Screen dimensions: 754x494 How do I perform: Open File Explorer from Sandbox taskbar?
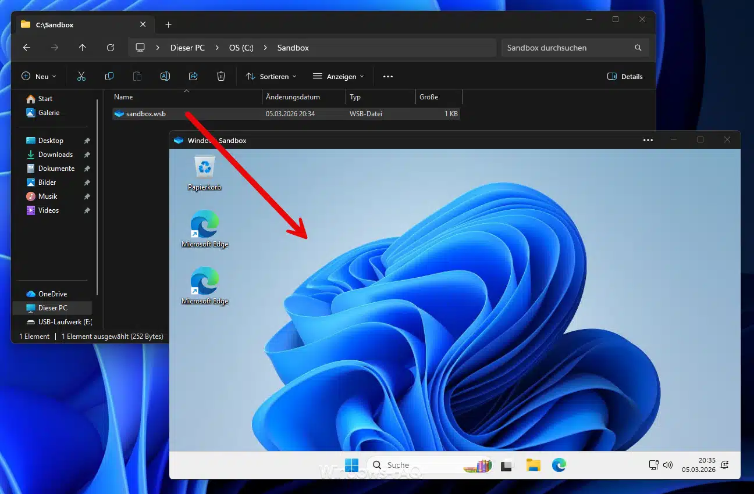click(533, 465)
